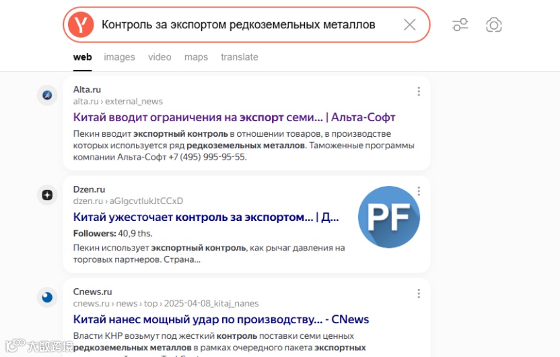Select the web tab
The width and height of the screenshot is (560, 357).
pyautogui.click(x=83, y=57)
